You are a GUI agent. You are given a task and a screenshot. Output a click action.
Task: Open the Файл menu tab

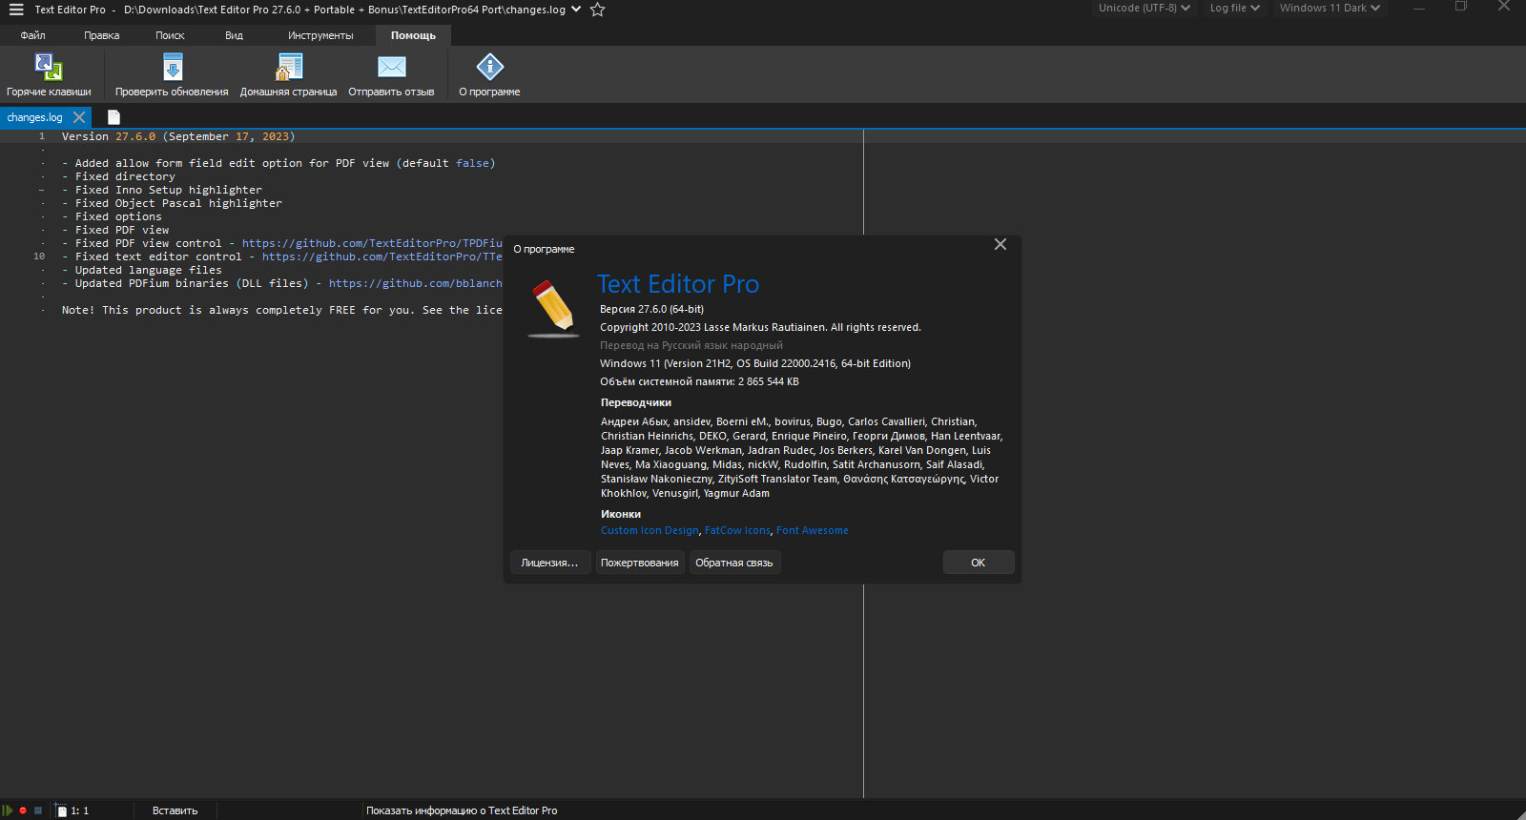tap(33, 35)
